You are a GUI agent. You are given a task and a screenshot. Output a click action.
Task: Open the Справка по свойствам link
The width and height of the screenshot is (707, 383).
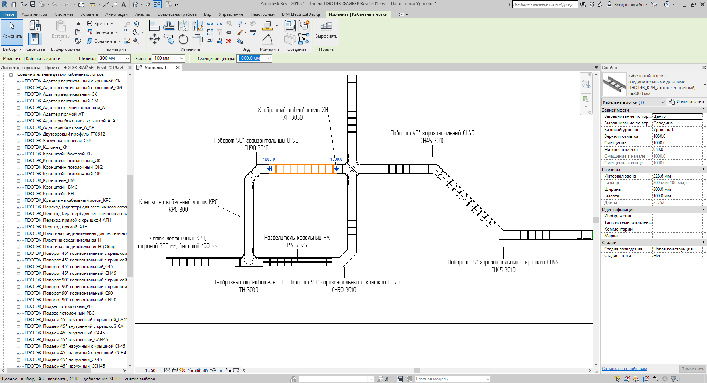point(624,369)
